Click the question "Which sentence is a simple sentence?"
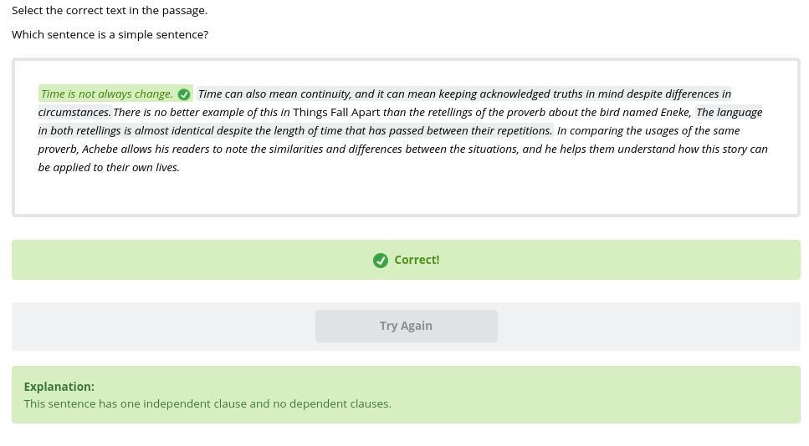Image resolution: width=809 pixels, height=446 pixels. pyautogui.click(x=110, y=34)
